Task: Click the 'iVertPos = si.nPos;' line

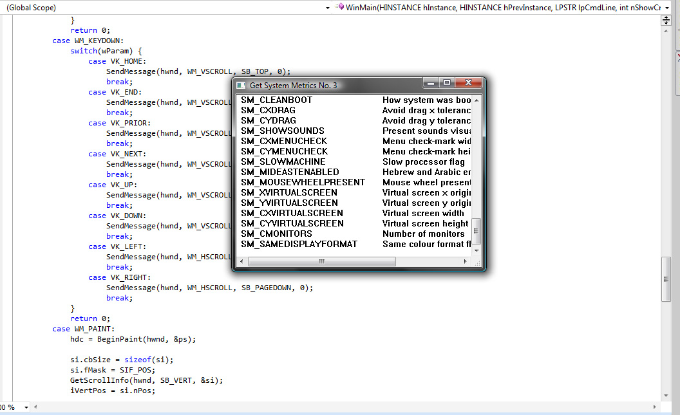Action: click(113, 391)
